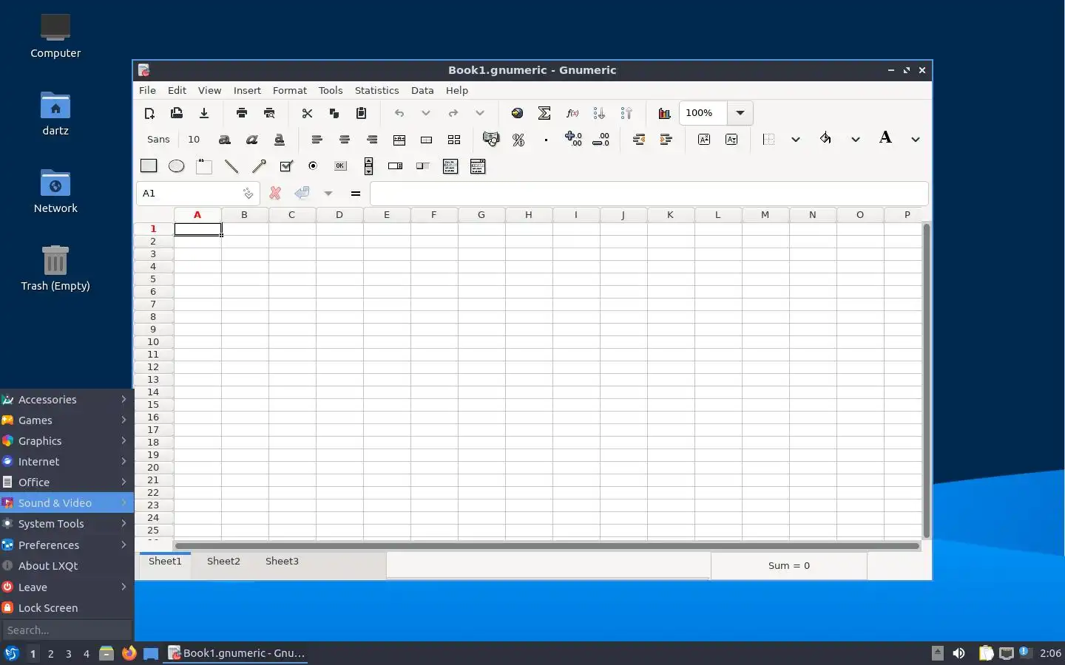The image size is (1065, 665).
Task: Toggle italic text
Action: pyautogui.click(x=252, y=140)
